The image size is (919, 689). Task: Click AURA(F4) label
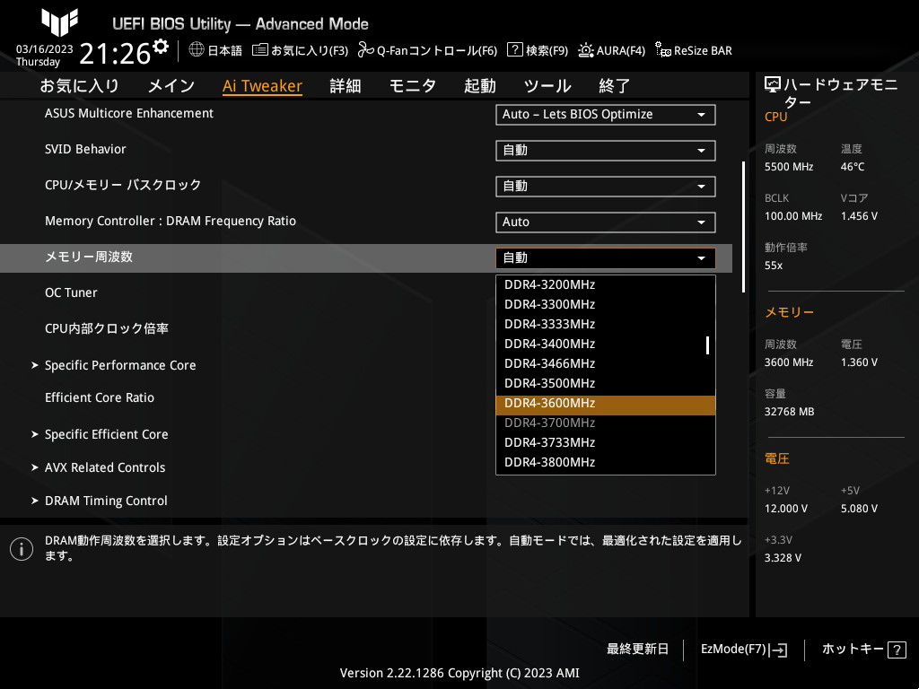click(x=621, y=50)
